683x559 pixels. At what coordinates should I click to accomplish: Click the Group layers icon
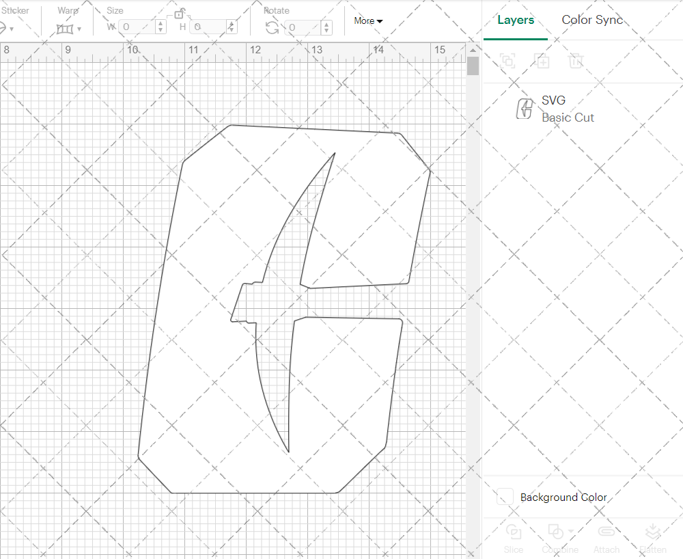click(507, 61)
